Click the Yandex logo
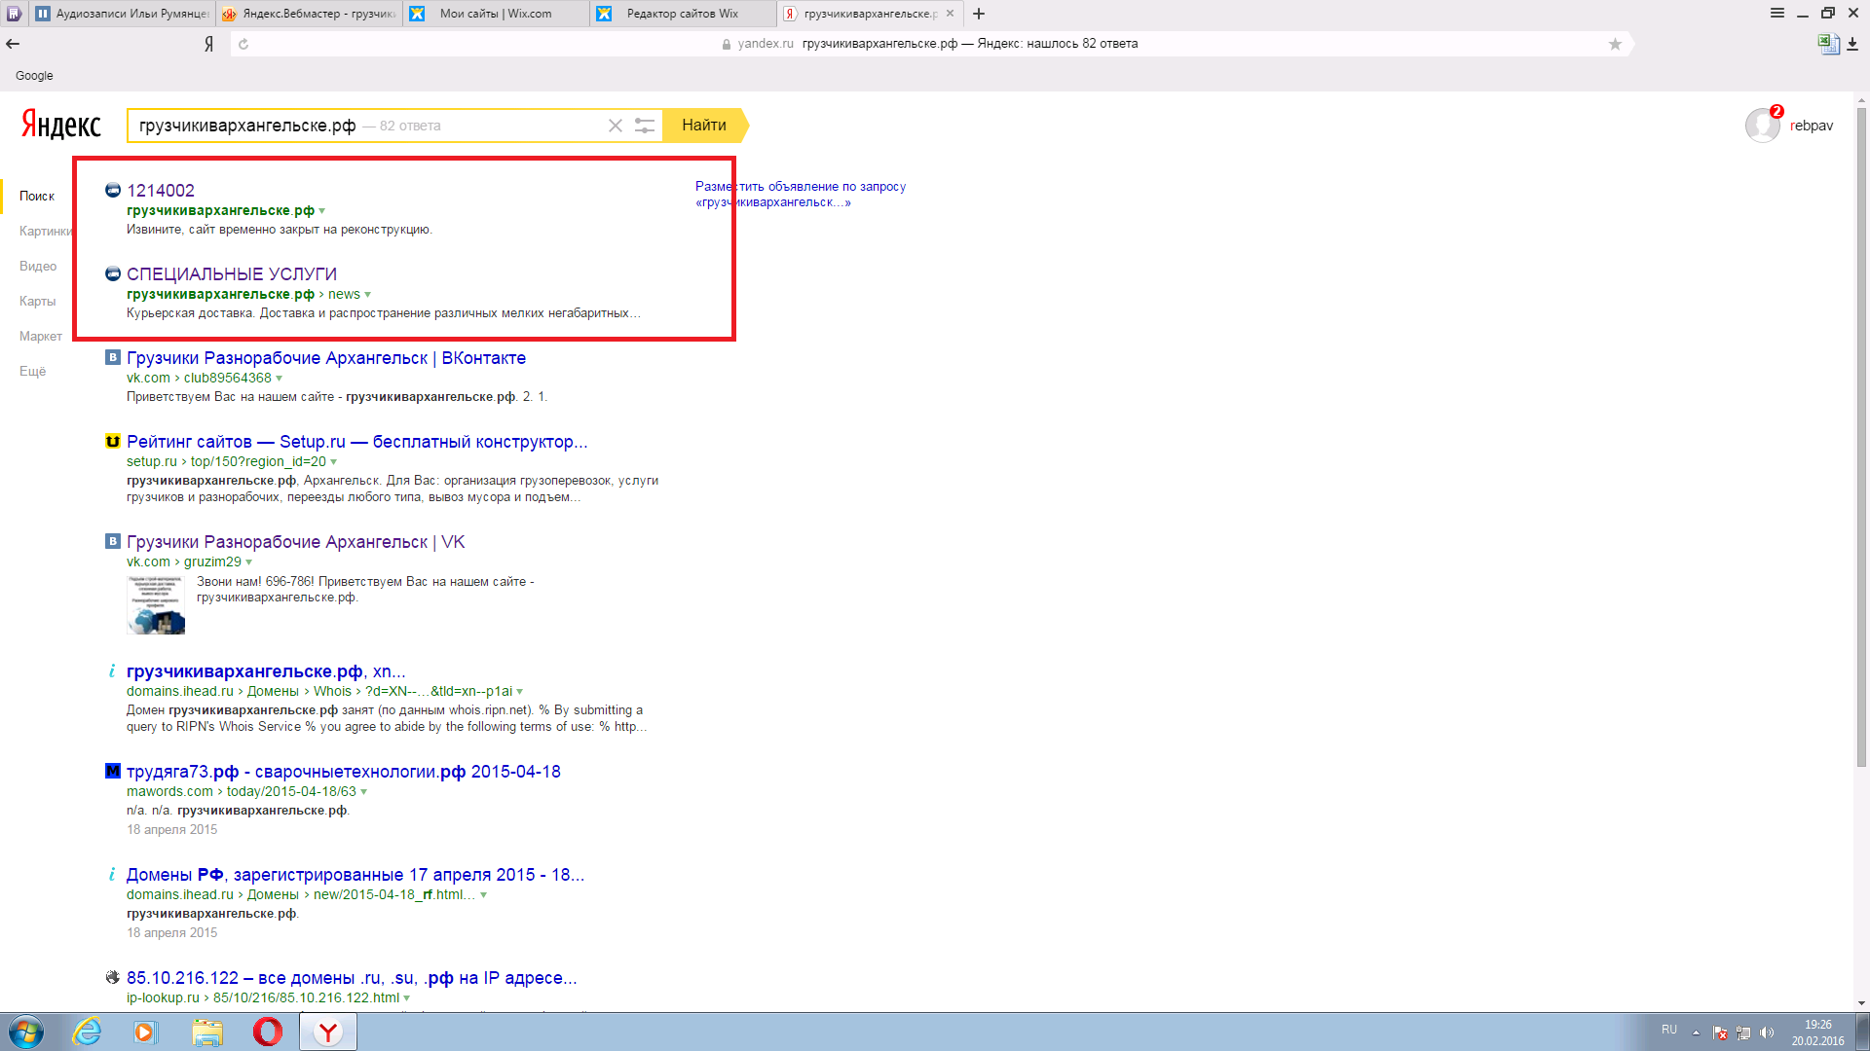 (x=61, y=125)
